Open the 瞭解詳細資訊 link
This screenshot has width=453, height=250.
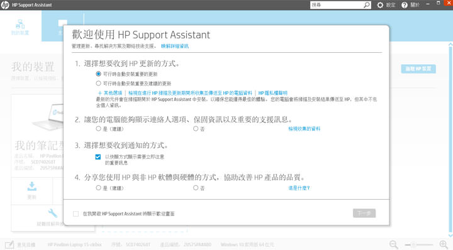pos(175,46)
